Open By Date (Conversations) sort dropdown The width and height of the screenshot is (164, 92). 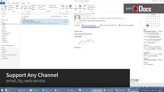57,16
